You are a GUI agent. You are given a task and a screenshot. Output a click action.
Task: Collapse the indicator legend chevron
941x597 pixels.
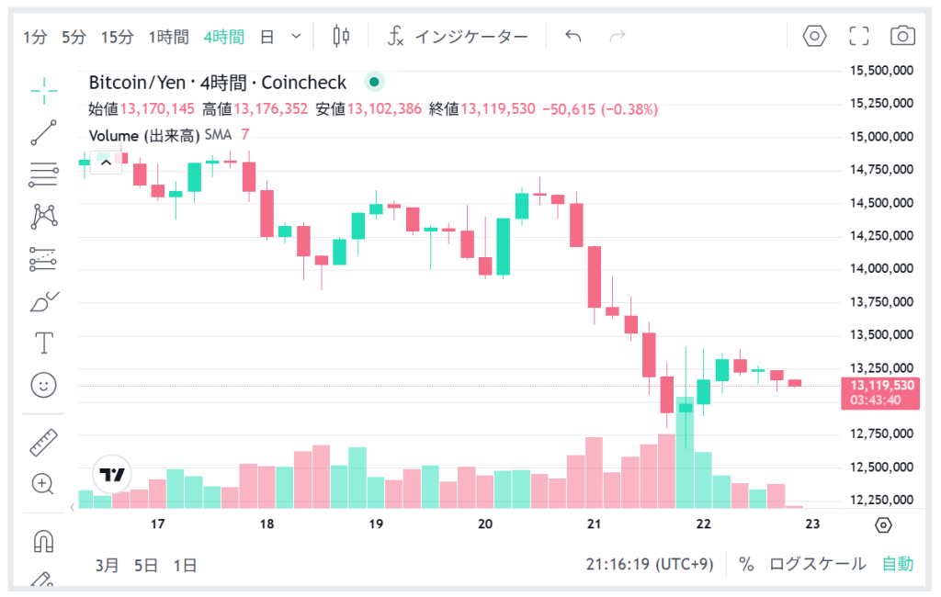click(106, 163)
